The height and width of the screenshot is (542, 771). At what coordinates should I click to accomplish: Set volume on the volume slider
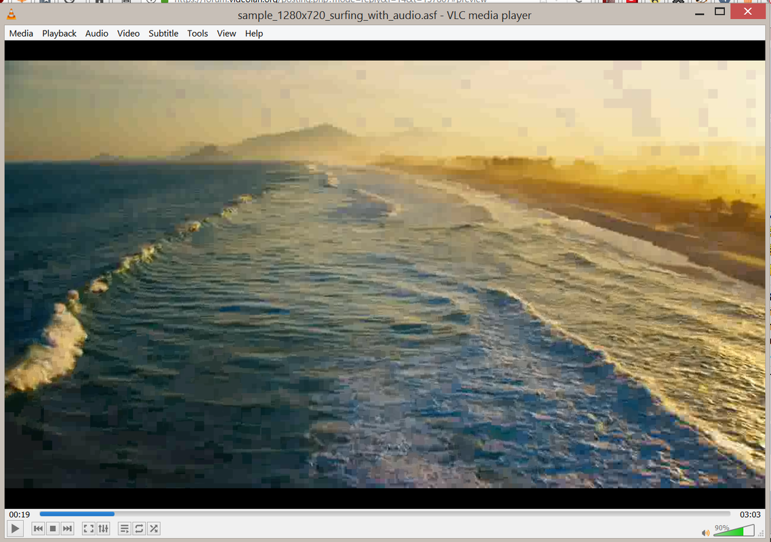[x=734, y=530]
